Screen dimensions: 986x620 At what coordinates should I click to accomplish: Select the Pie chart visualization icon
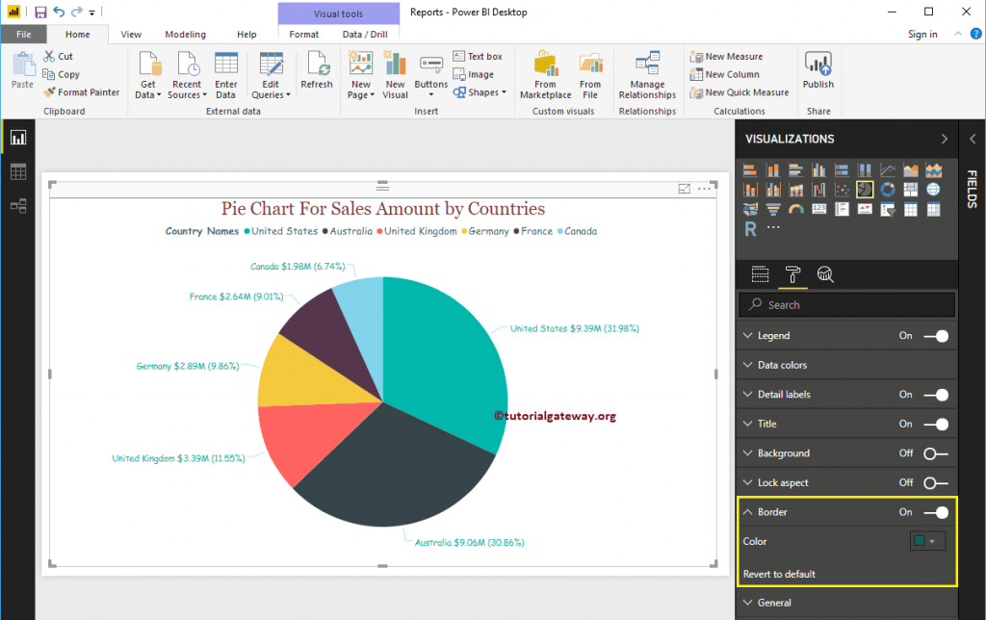[x=864, y=189]
